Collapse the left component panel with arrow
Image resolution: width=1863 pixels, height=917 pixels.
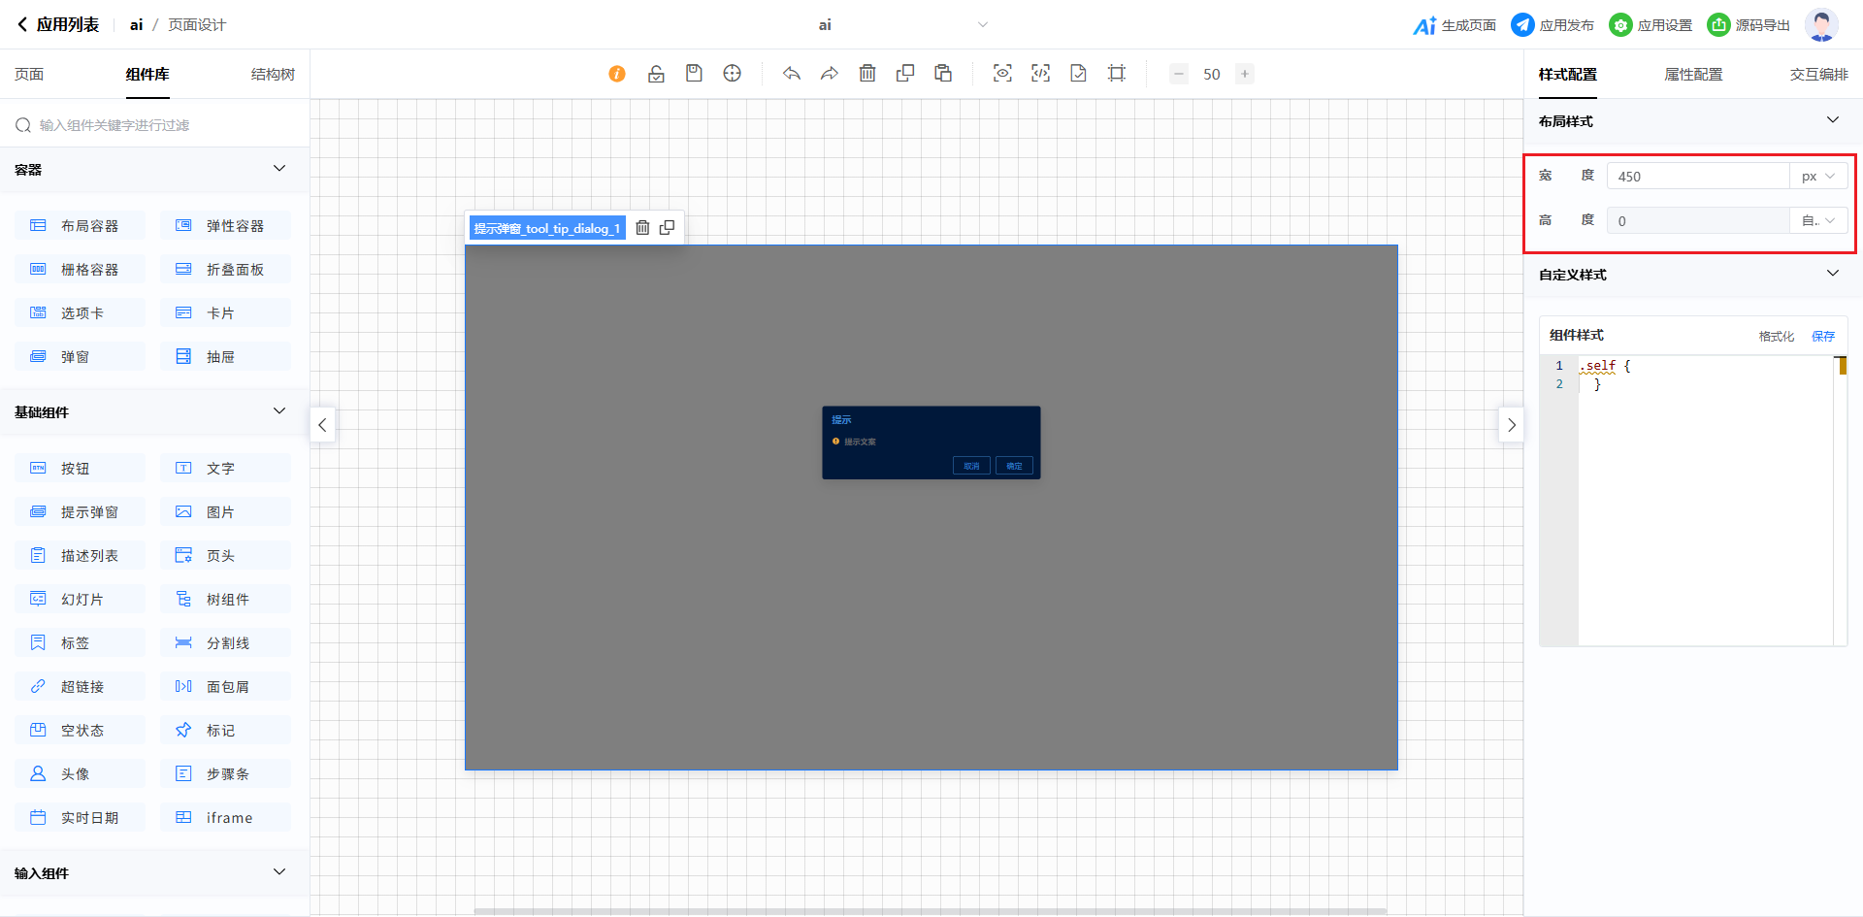click(x=322, y=425)
